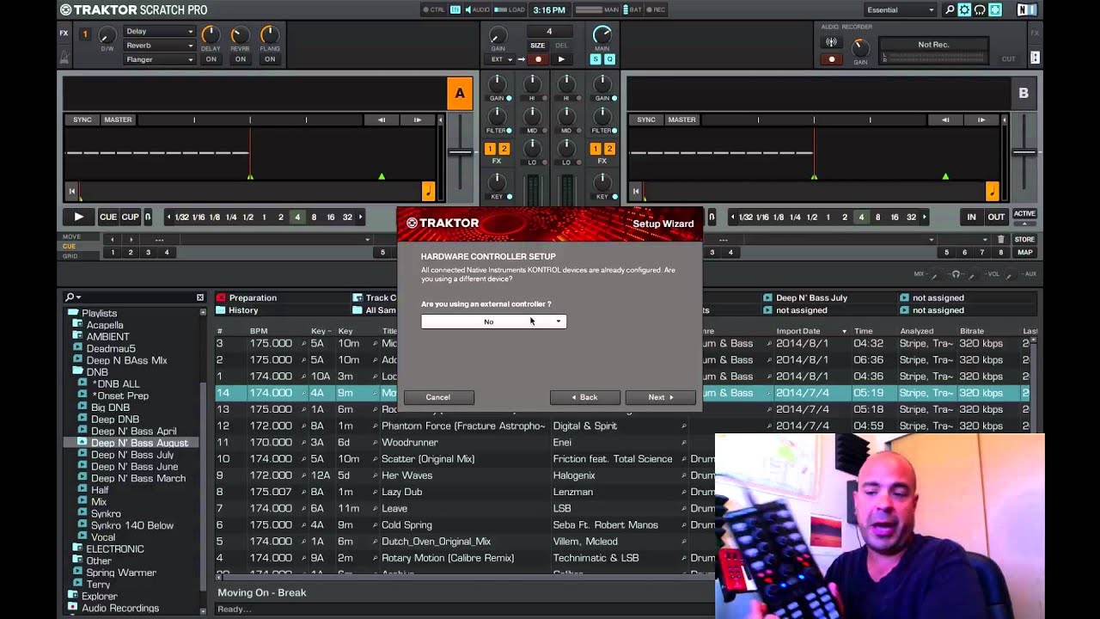Open the browser search field magnifier menu
This screenshot has height=619, width=1100.
72,297
